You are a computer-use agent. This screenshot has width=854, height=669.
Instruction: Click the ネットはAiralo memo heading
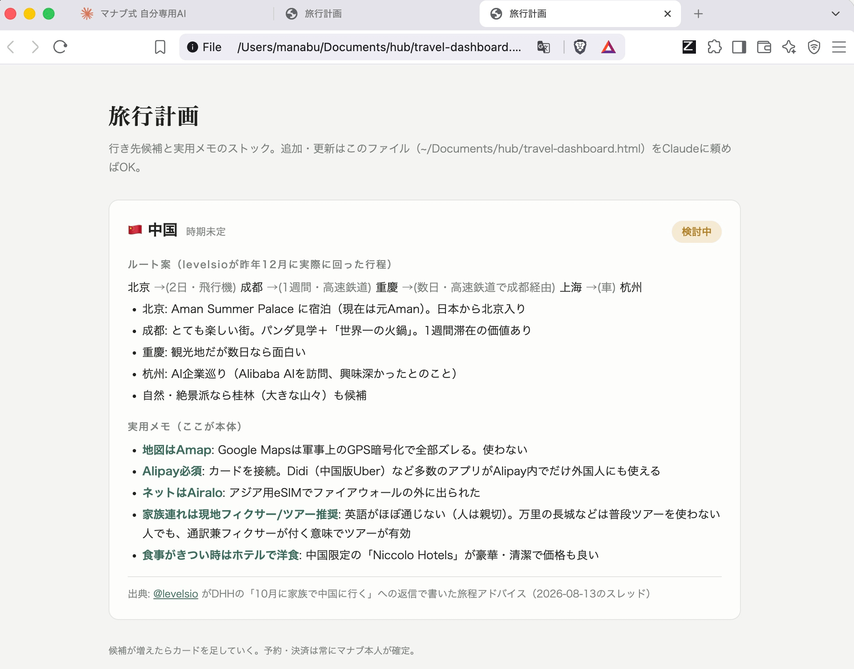coord(182,493)
